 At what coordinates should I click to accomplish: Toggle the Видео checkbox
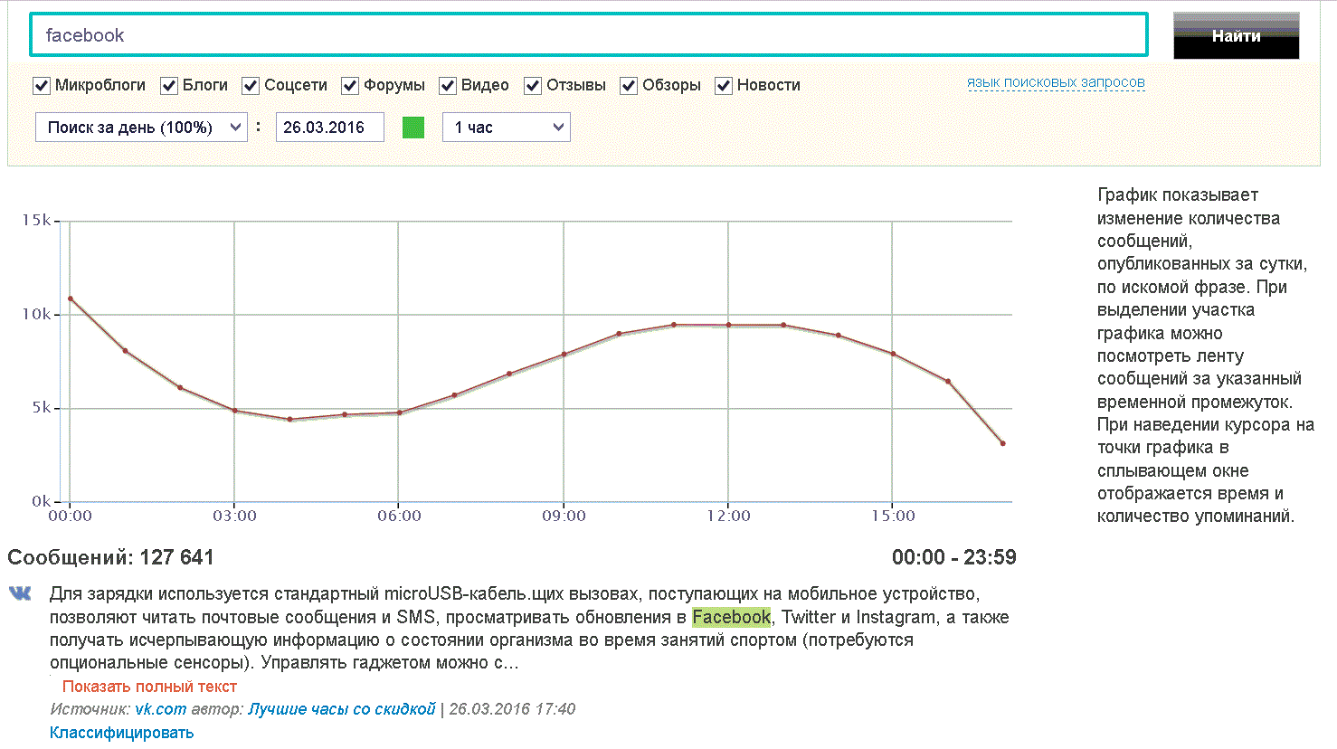click(448, 86)
